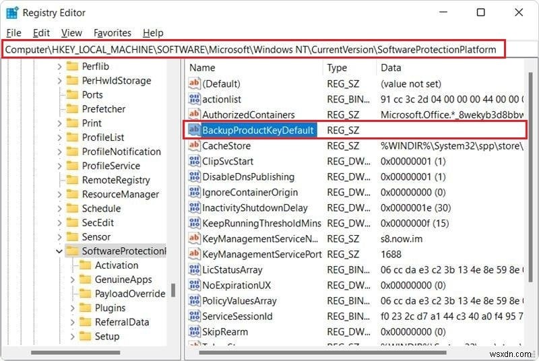Click the GenuineApps folder icon
The width and height of the screenshot is (539, 361).
[86, 280]
